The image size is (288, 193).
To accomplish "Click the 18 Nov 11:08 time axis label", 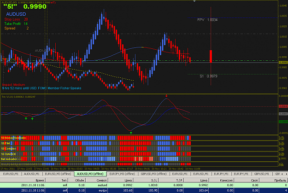I will (x=193, y=169).
